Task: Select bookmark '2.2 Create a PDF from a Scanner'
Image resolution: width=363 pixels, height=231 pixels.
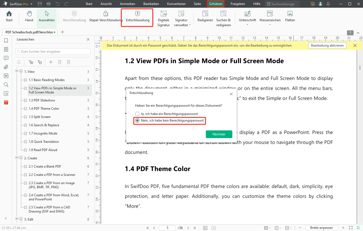Action: 52,175
